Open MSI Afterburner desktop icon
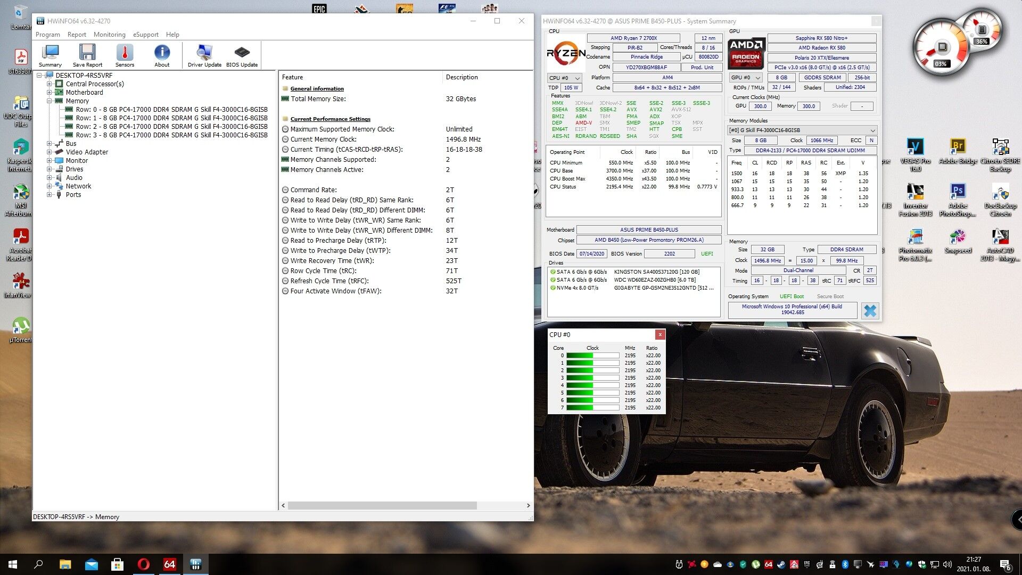The width and height of the screenshot is (1022, 575). pos(19,200)
